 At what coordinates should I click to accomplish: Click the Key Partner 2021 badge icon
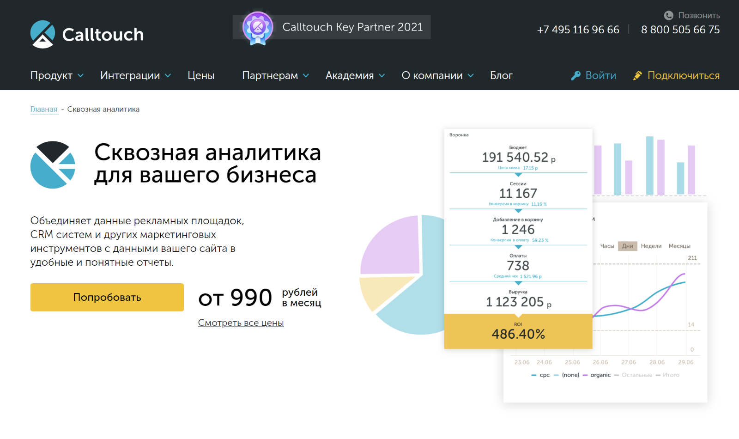(258, 28)
